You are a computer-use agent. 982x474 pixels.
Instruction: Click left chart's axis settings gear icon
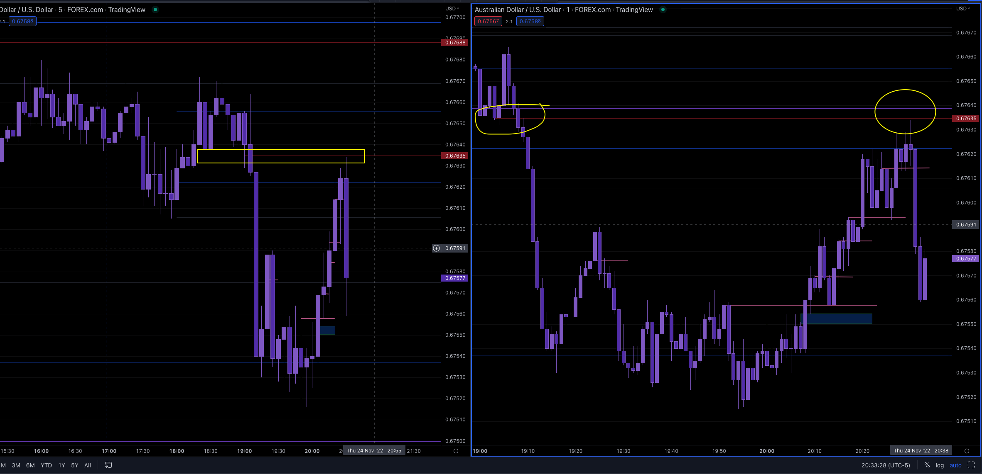[456, 451]
